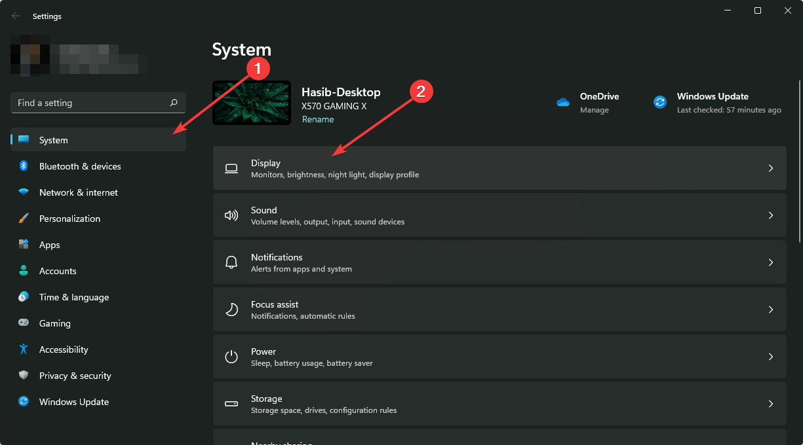Open the Power settings row
Viewport: 803px width, 445px height.
click(499, 357)
